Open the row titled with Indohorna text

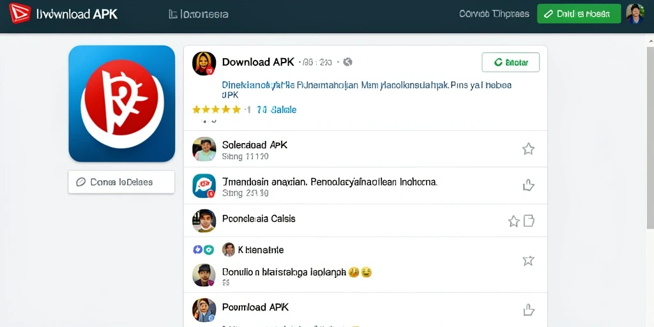[x=330, y=182]
